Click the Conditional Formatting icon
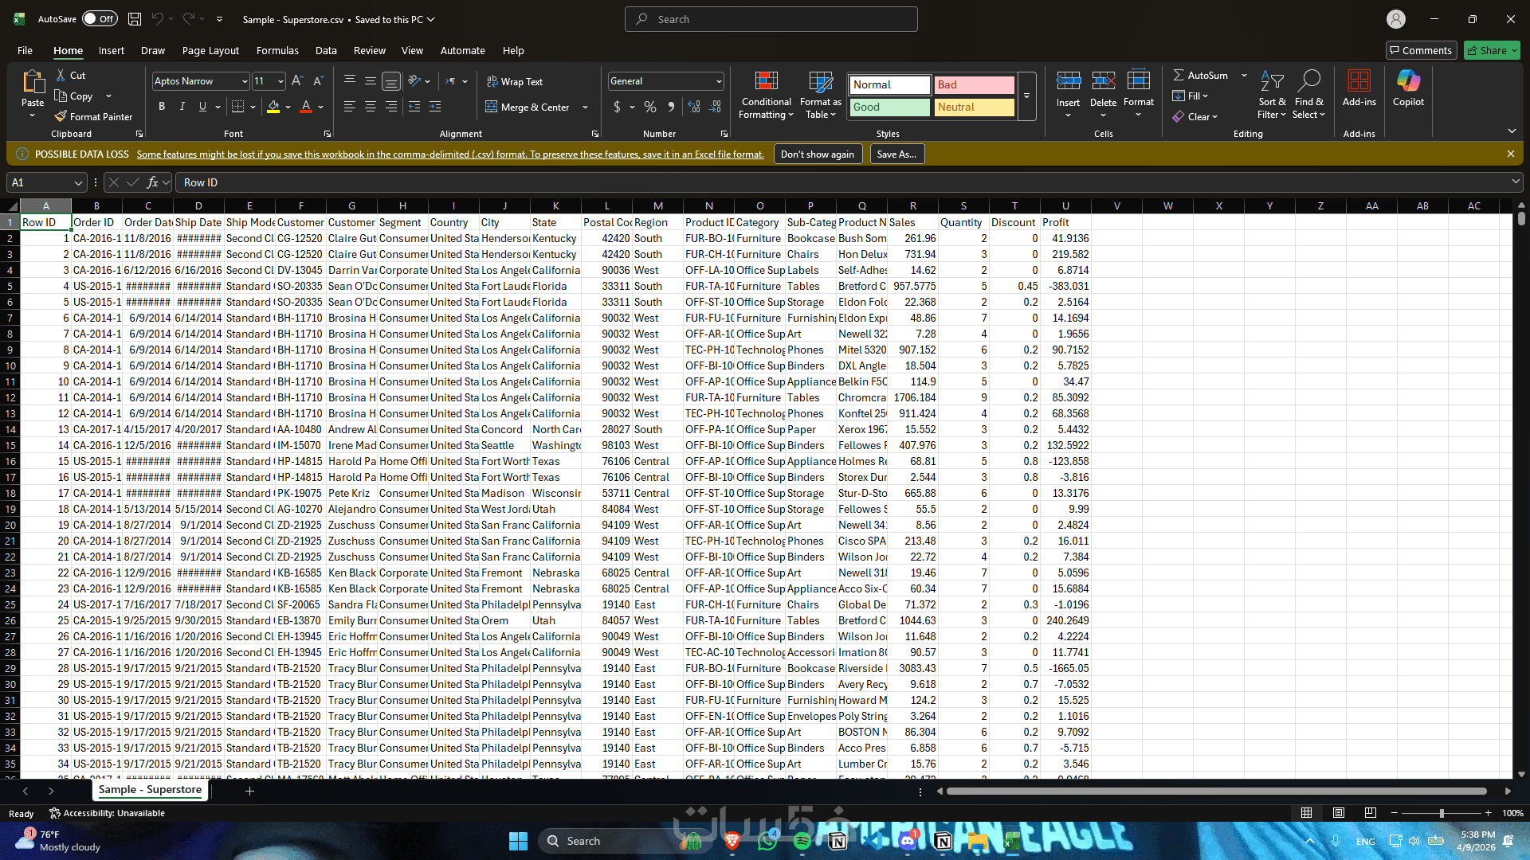The image size is (1530, 860). tap(766, 82)
